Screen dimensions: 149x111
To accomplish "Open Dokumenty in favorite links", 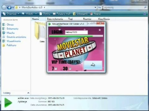I will (12, 29).
